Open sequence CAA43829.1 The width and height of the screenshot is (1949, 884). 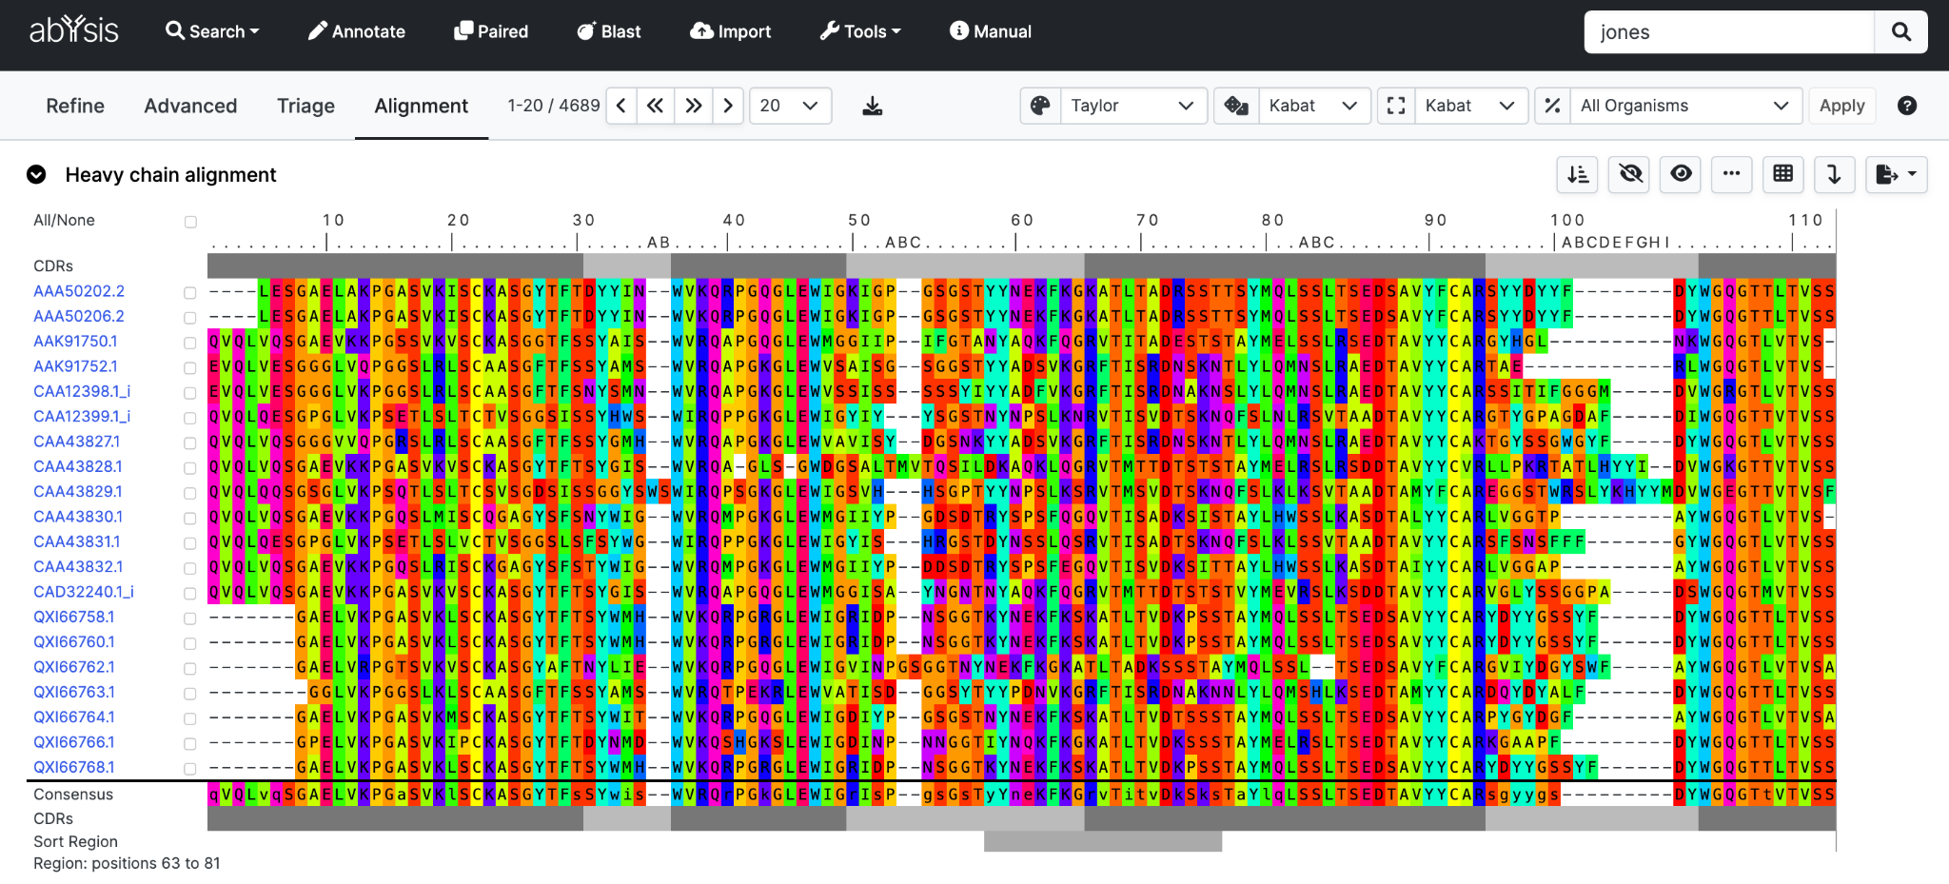[78, 491]
